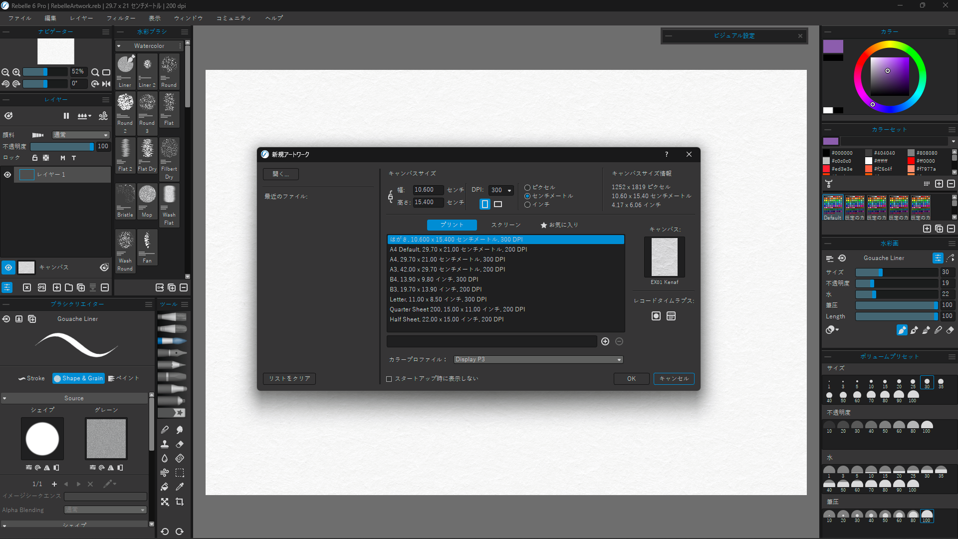Screen dimensions: 958x539
Task: Click the リストをクリア button
Action: [289, 378]
